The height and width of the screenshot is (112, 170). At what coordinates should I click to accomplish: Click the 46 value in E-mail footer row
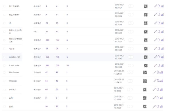pos(68,66)
